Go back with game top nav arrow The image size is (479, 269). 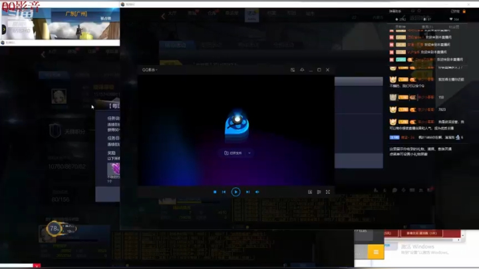coord(163,16)
